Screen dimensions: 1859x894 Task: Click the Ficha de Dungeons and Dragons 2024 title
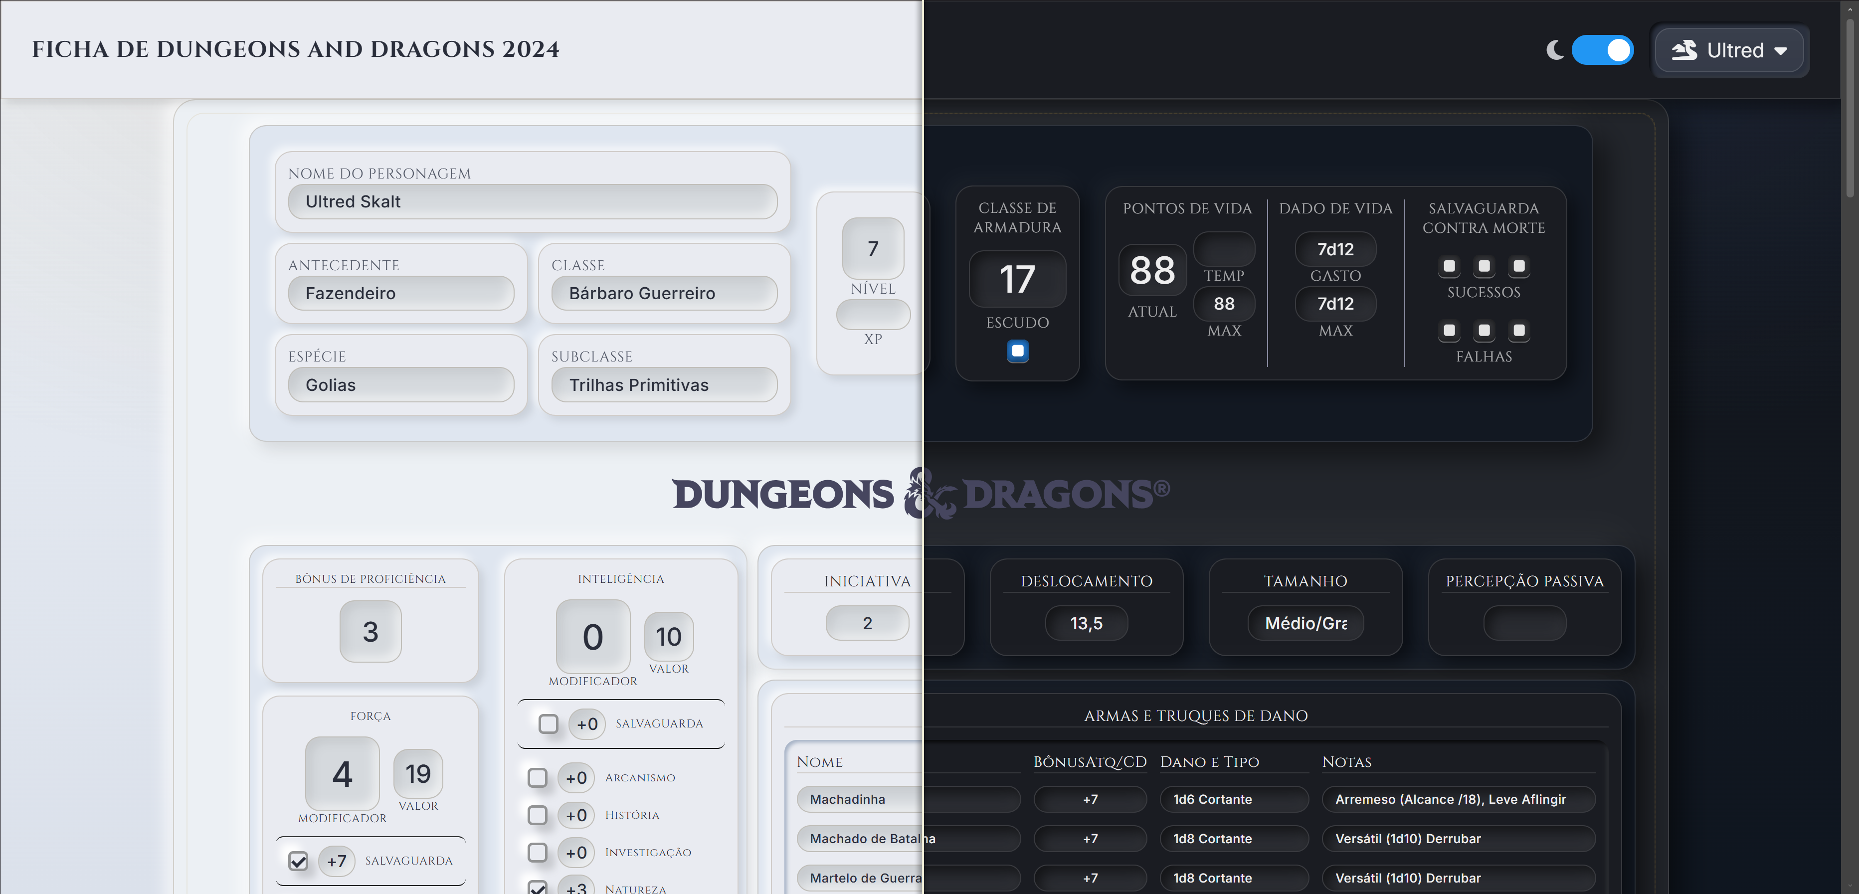[x=295, y=49]
